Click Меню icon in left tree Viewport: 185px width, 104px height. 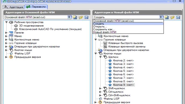11,36
